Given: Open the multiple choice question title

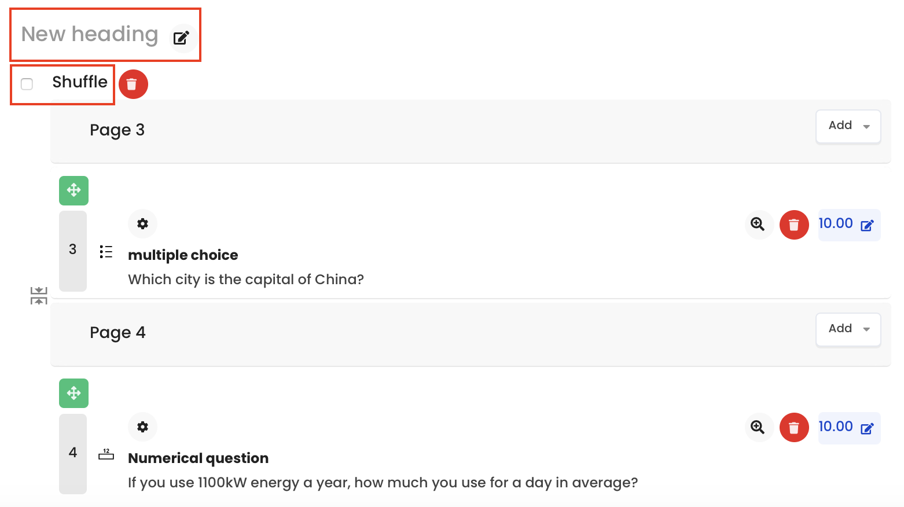Looking at the screenshot, I should coord(183,255).
